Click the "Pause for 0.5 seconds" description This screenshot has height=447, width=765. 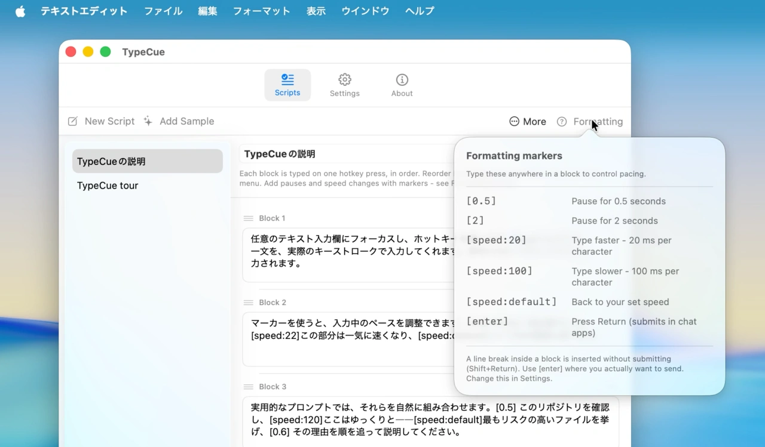tap(619, 201)
